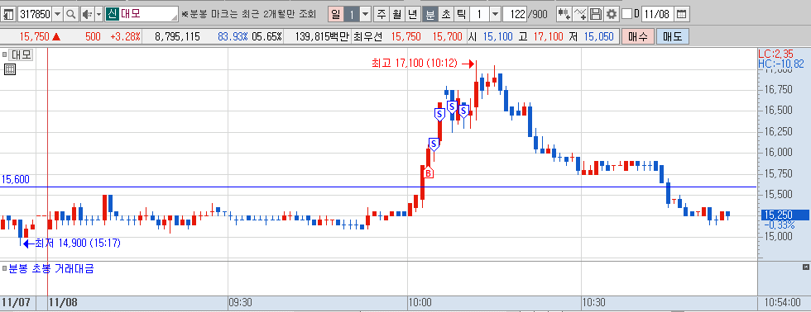Click the side panel toggle icon beside stock code
This screenshot has height=312, width=811.
pyautogui.click(x=8, y=14)
